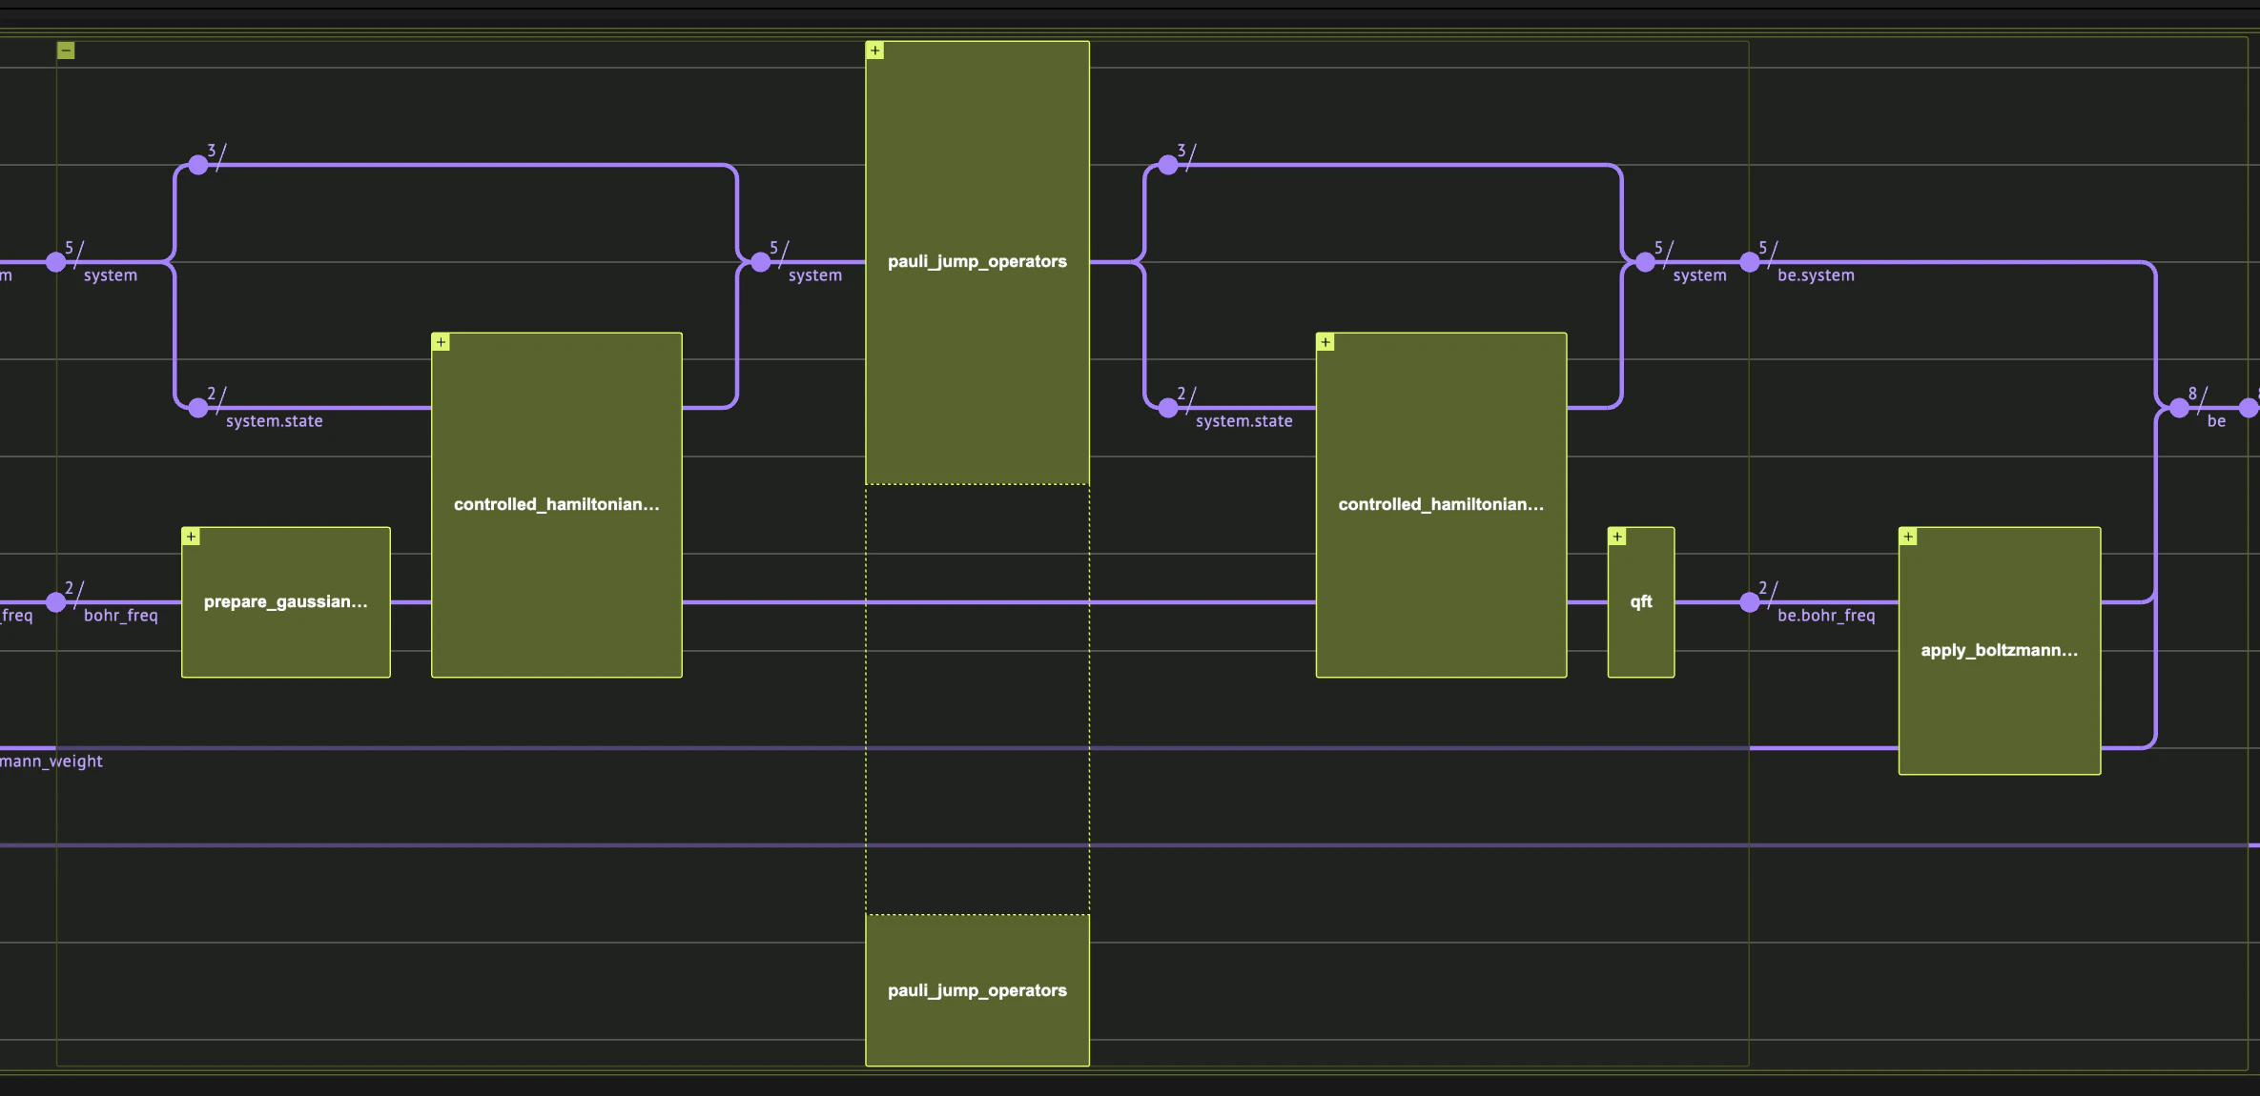This screenshot has height=1096, width=2260.
Task: Click the bottom pauli_jump_operators block
Action: pyautogui.click(x=976, y=990)
